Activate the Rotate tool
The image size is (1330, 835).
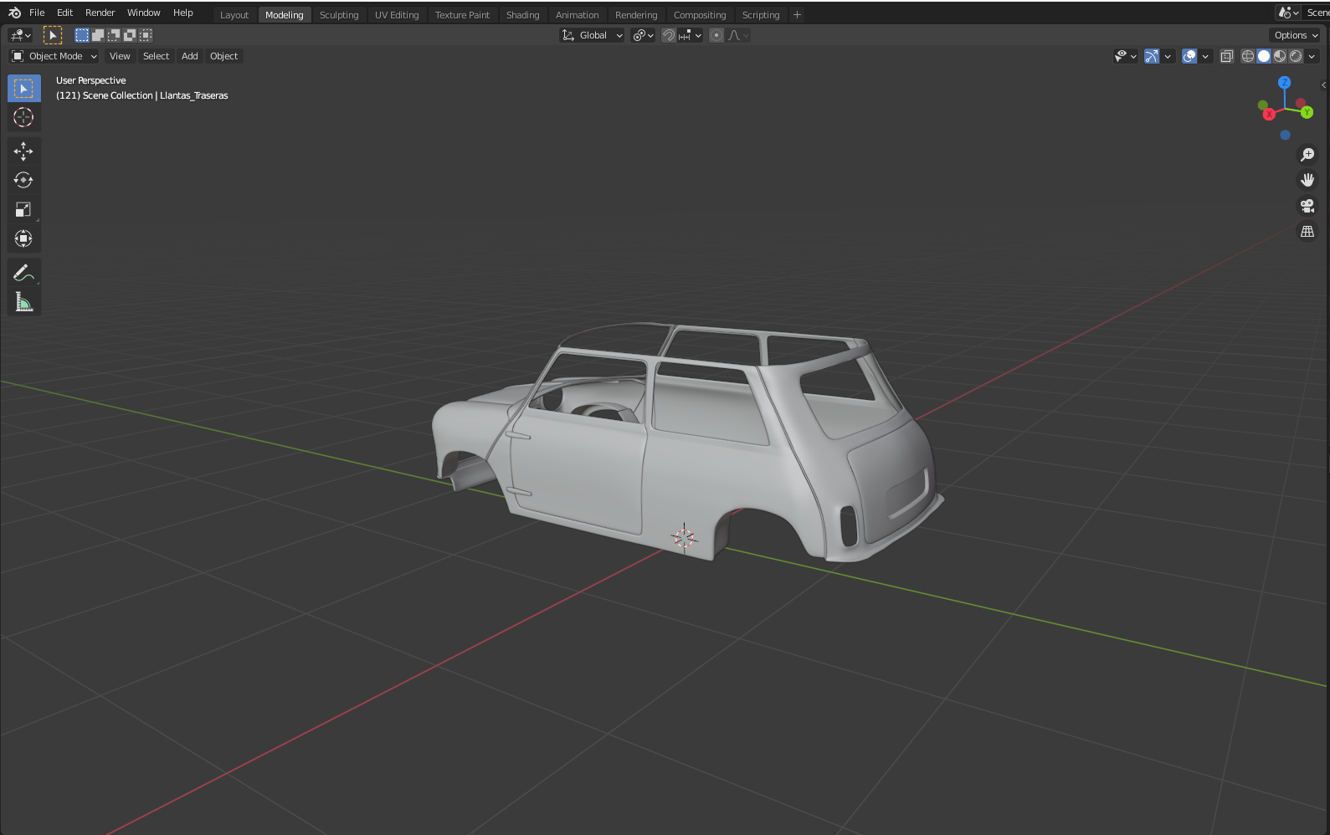(23, 181)
